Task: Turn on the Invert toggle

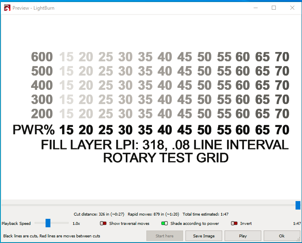Action: 234,223
